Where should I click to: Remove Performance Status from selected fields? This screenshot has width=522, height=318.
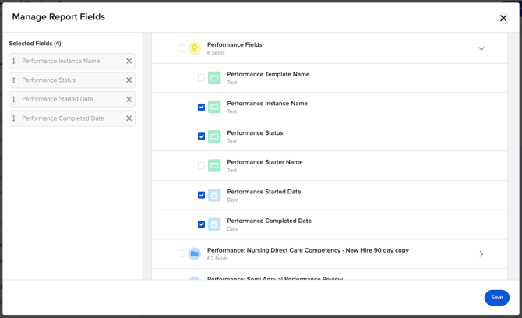click(129, 80)
